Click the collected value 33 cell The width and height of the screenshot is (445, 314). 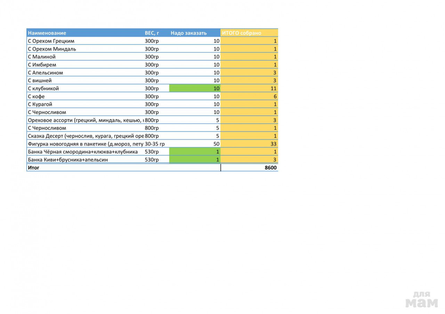click(249, 144)
